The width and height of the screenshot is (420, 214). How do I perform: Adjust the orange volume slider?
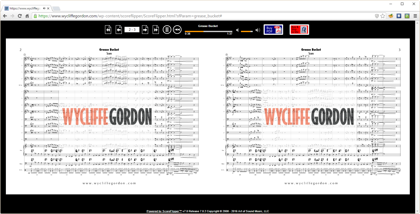coord(247,31)
